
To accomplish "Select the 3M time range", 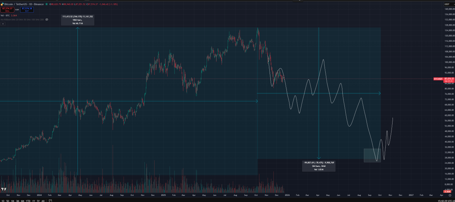I will click(17, 200).
